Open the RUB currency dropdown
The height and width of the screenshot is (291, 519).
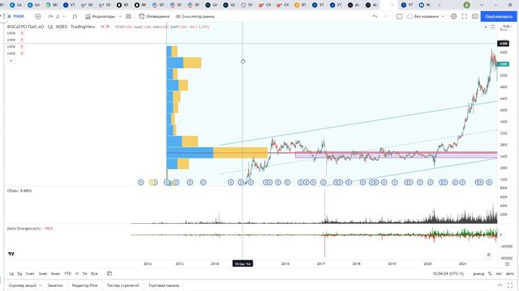(506, 27)
